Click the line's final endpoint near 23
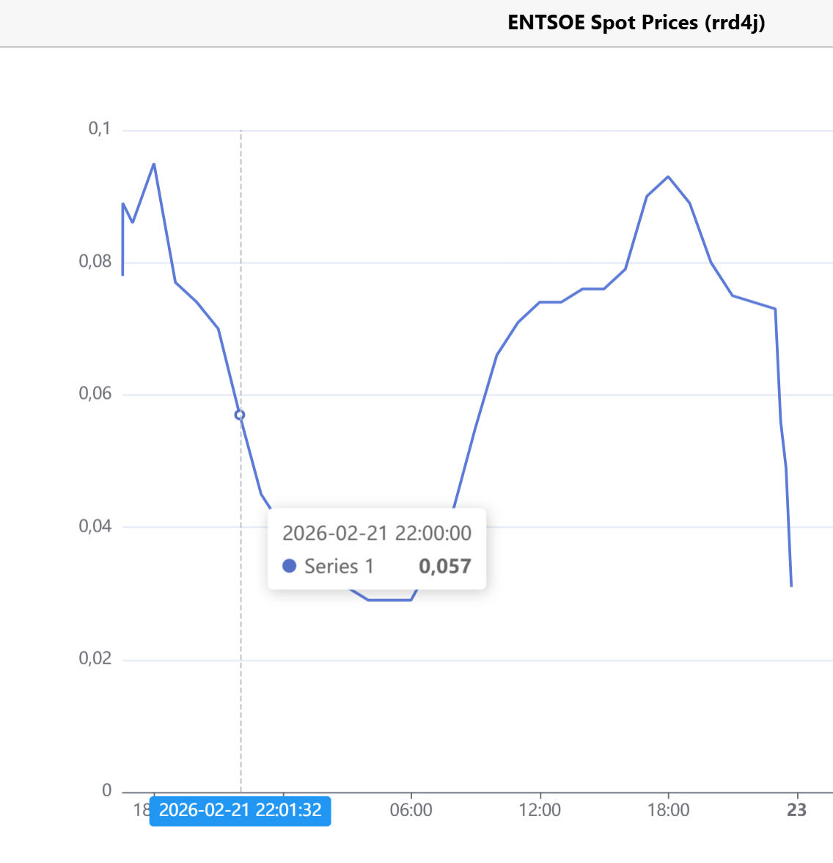Screen dimensions: 833x863 pyautogui.click(x=791, y=586)
